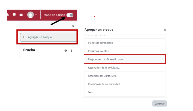The width and height of the screenshot is (193, 111).
Task: Select Planes de aprendizaje block
Action: pyautogui.click(x=125, y=43)
